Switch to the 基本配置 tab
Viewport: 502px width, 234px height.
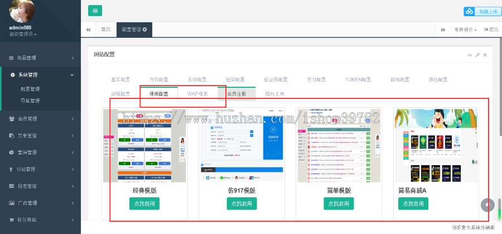click(120, 80)
